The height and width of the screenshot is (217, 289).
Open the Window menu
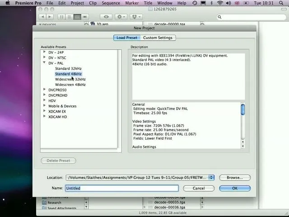165,3
